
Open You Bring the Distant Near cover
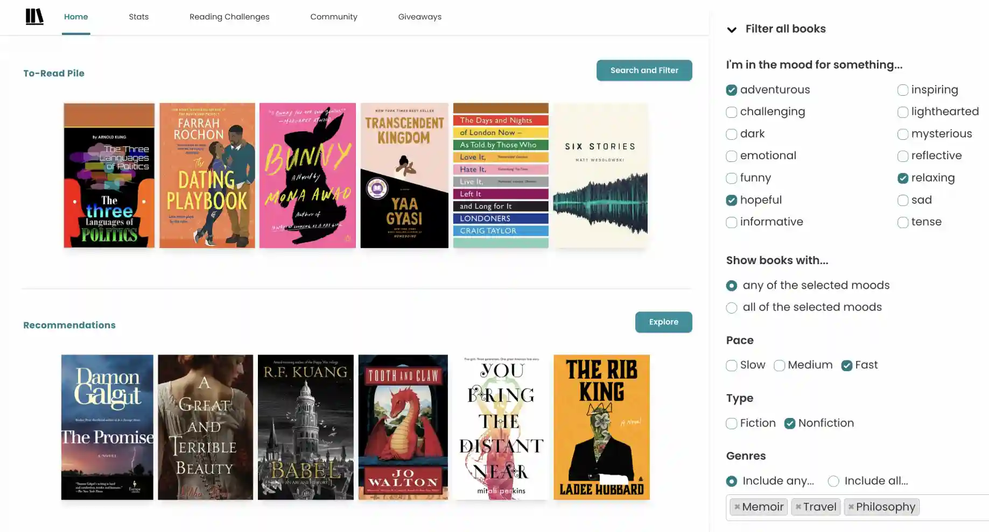point(501,427)
